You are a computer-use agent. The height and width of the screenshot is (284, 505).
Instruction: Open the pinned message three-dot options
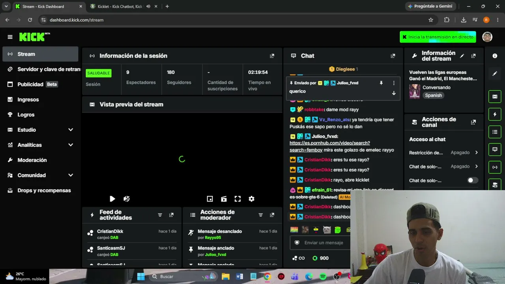[x=393, y=83]
